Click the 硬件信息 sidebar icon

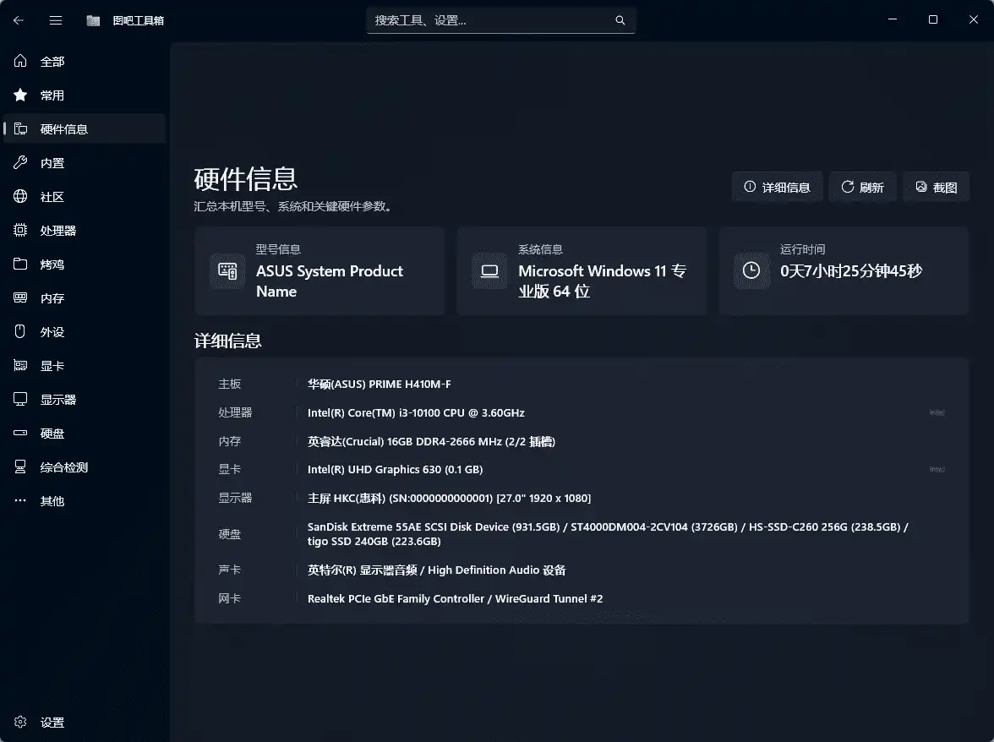click(20, 128)
